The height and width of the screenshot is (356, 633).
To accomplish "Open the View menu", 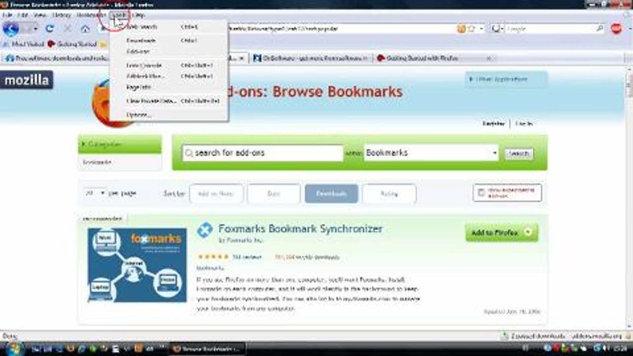I will coord(40,15).
